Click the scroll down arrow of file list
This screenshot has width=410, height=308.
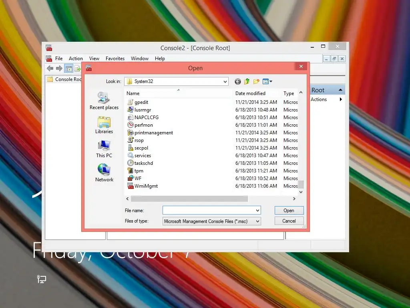tap(301, 192)
